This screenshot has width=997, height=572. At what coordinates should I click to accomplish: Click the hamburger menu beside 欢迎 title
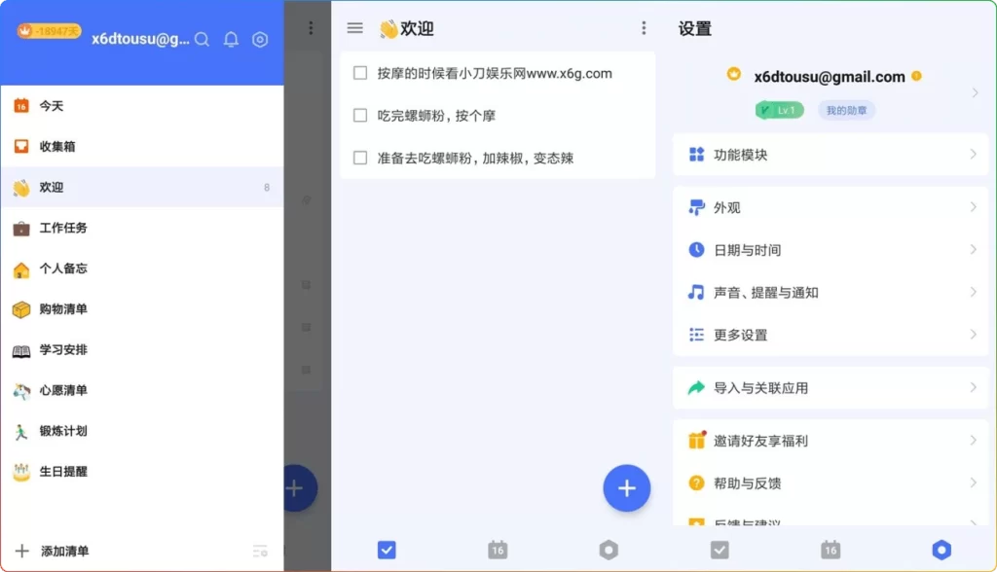[x=354, y=28]
